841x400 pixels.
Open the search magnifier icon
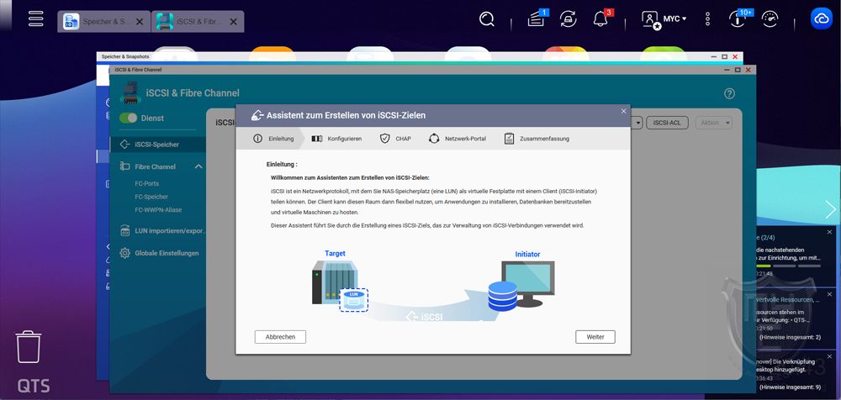click(x=486, y=19)
